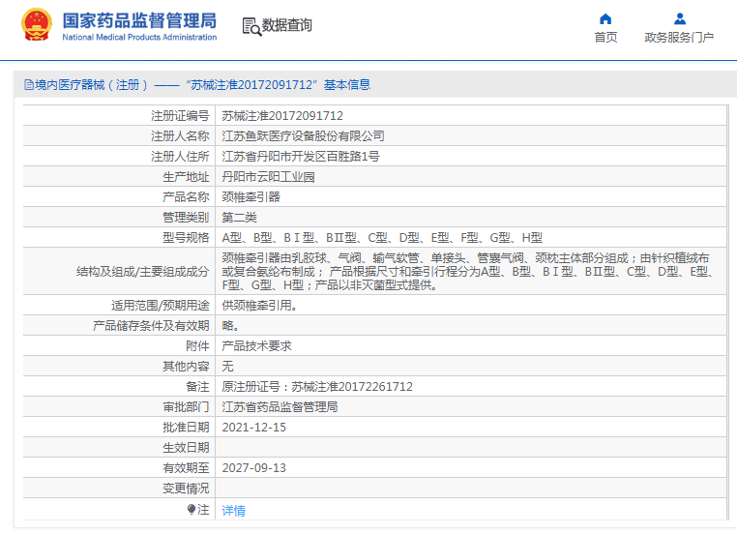Click the 备注 row label
The height and width of the screenshot is (534, 737).
[x=197, y=386]
